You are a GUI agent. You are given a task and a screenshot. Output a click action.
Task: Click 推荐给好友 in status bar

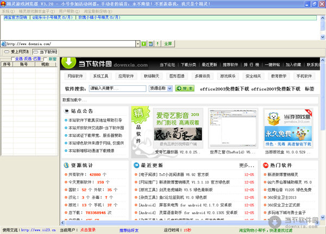[129, 230]
